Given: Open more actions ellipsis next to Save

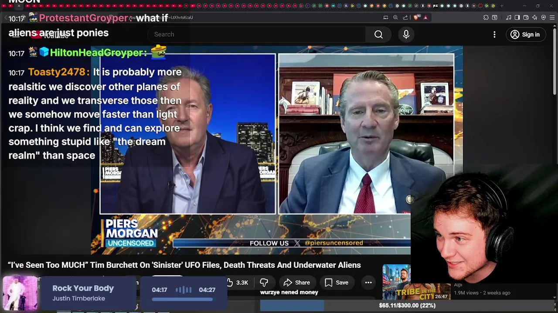Looking at the screenshot, I should [x=368, y=283].
